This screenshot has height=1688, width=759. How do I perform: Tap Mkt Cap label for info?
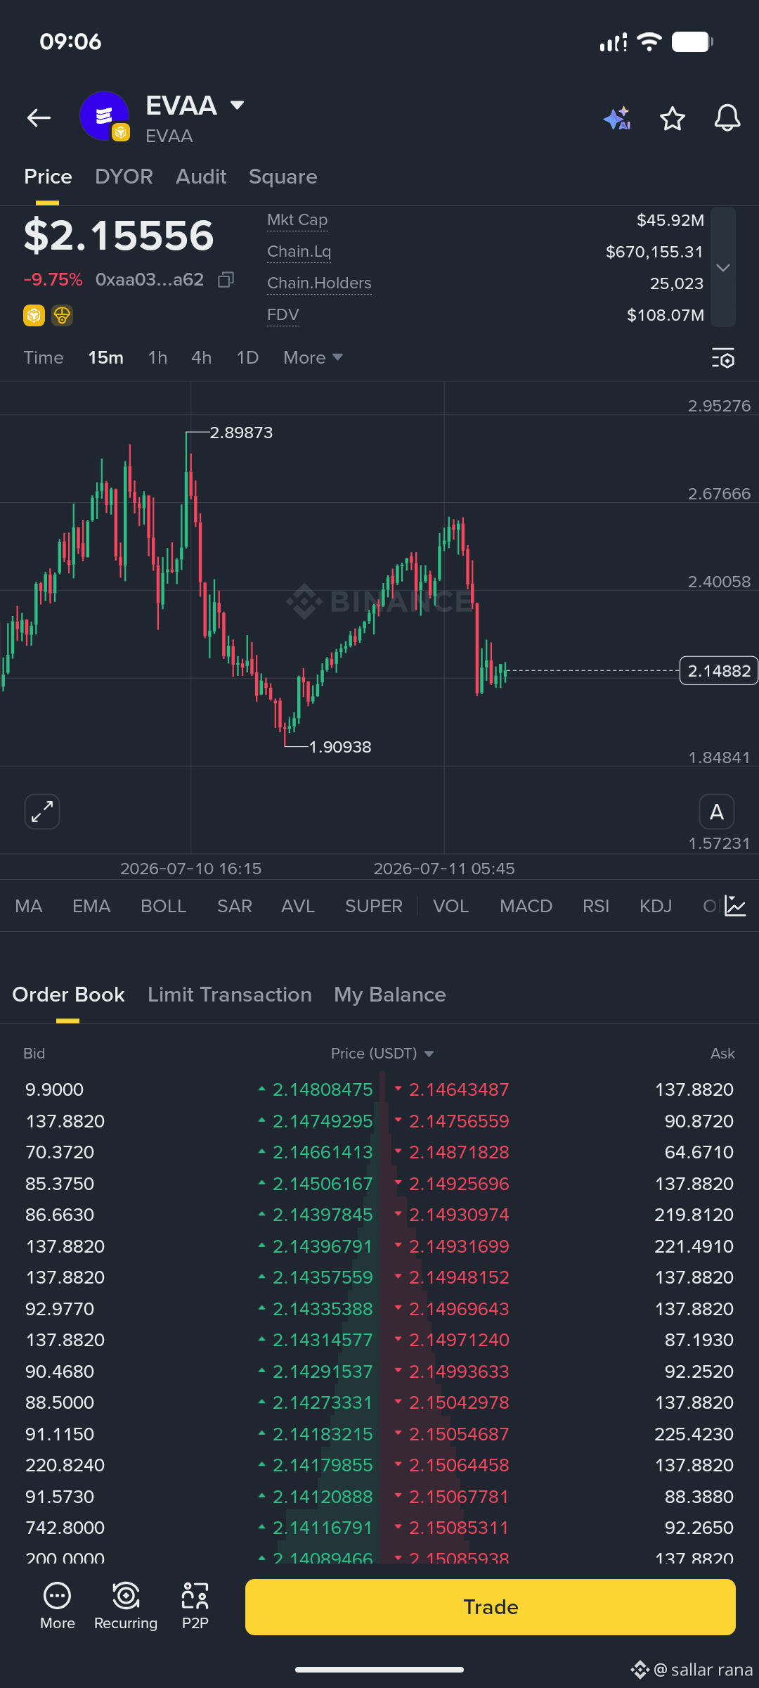(297, 220)
